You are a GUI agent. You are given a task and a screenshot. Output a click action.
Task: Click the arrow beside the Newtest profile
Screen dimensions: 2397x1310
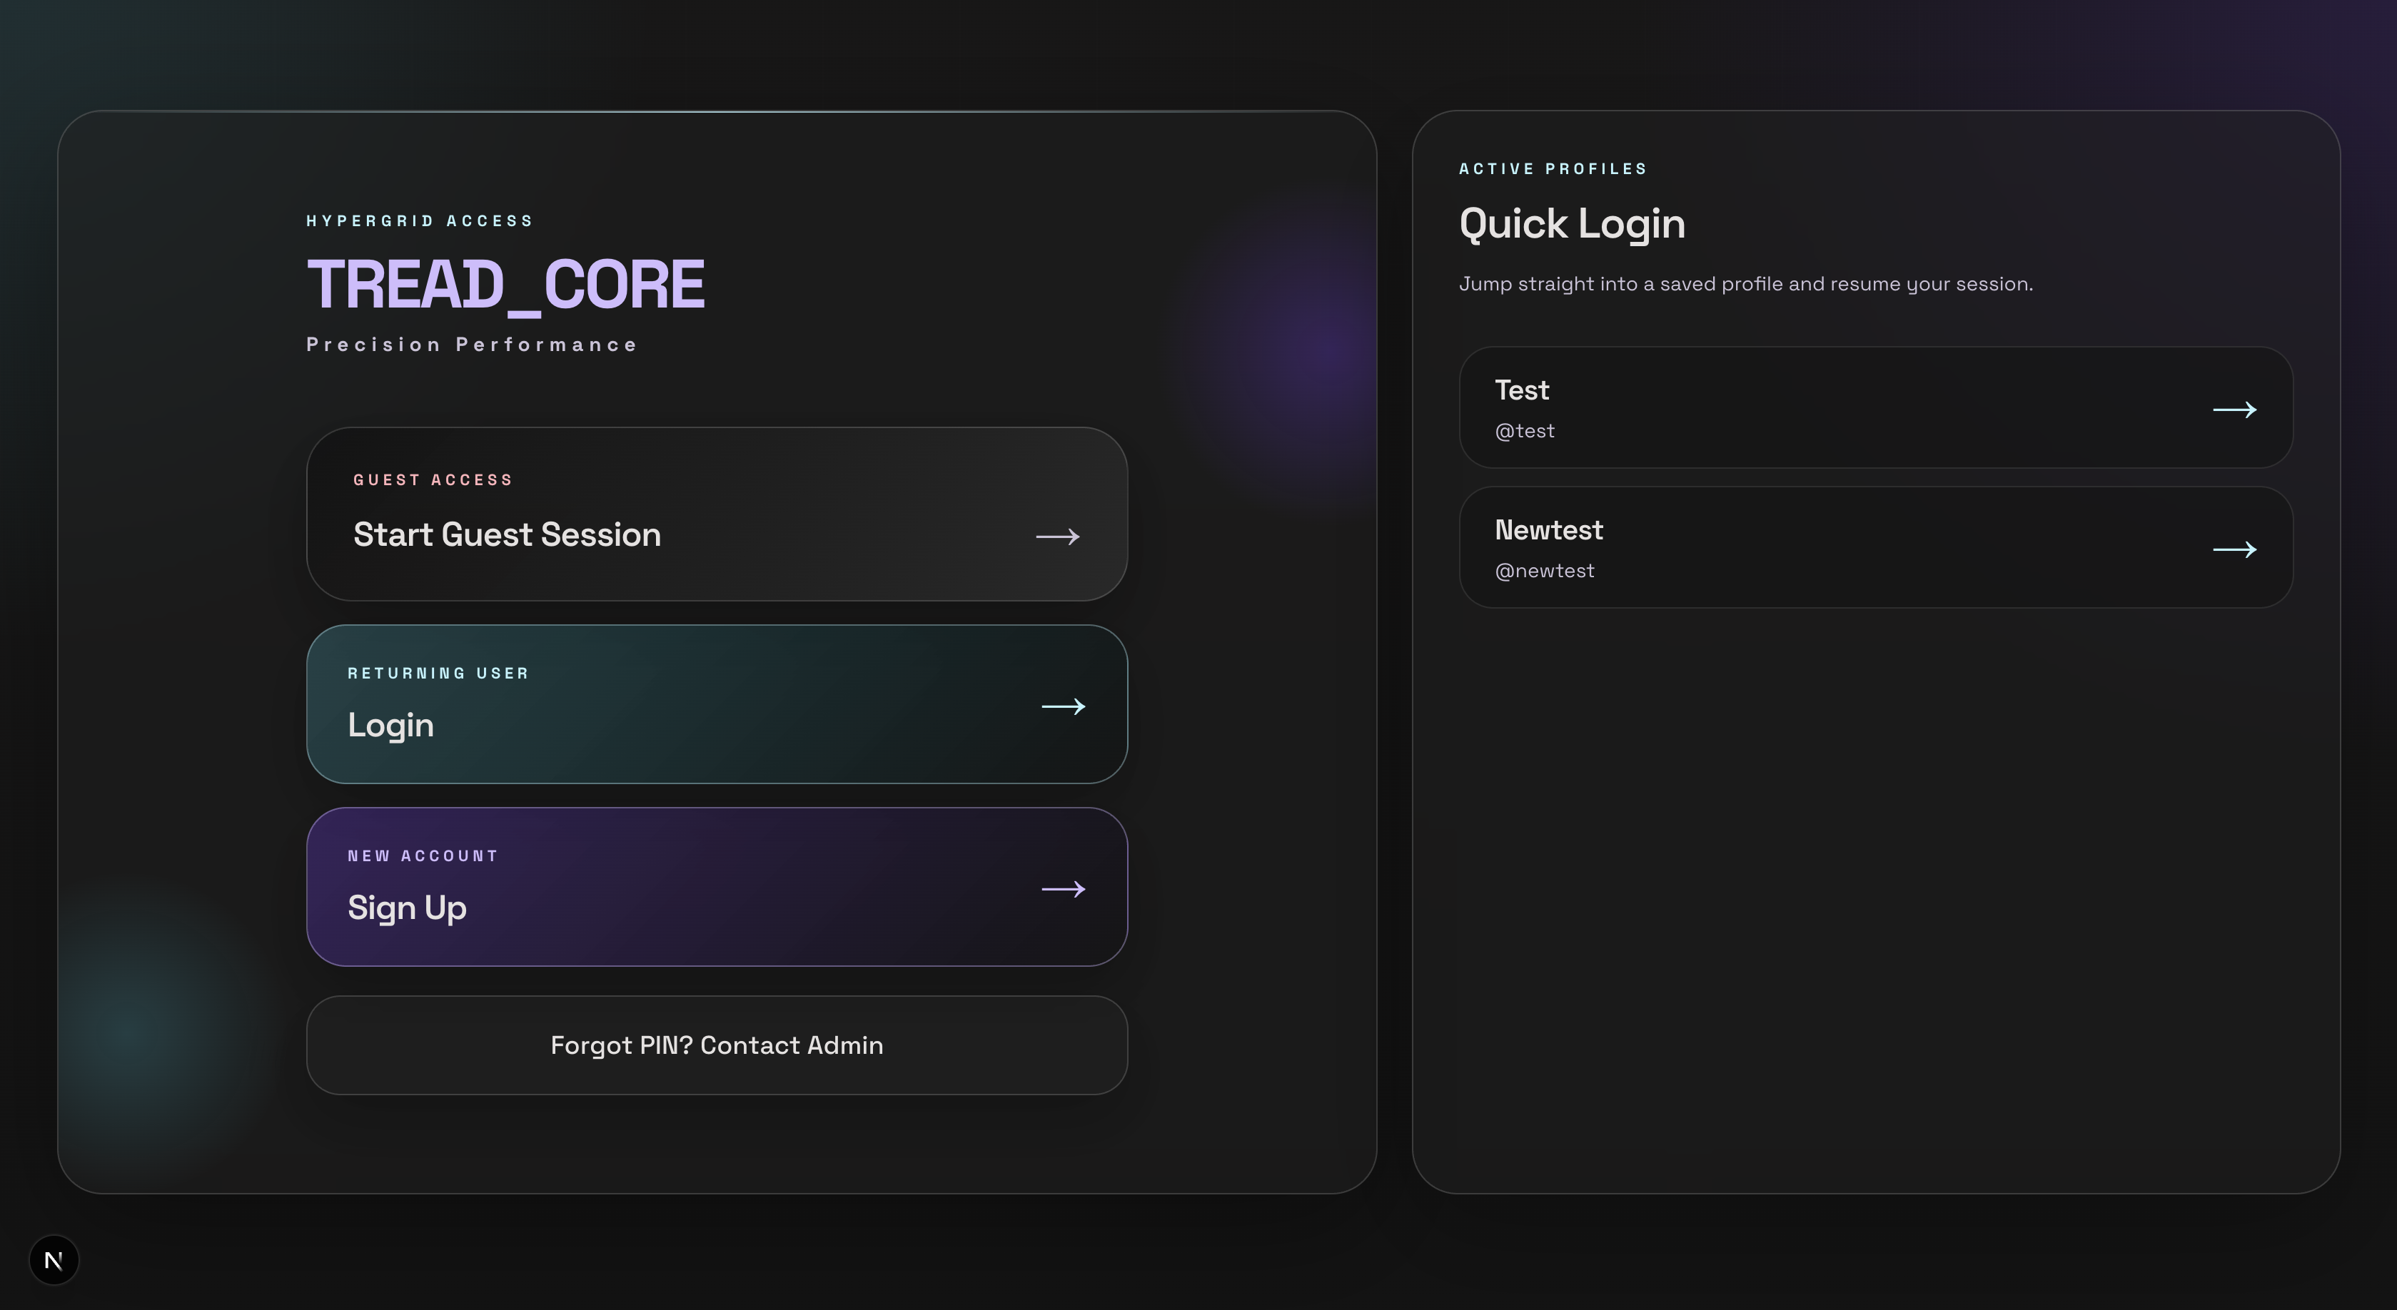coord(2235,549)
